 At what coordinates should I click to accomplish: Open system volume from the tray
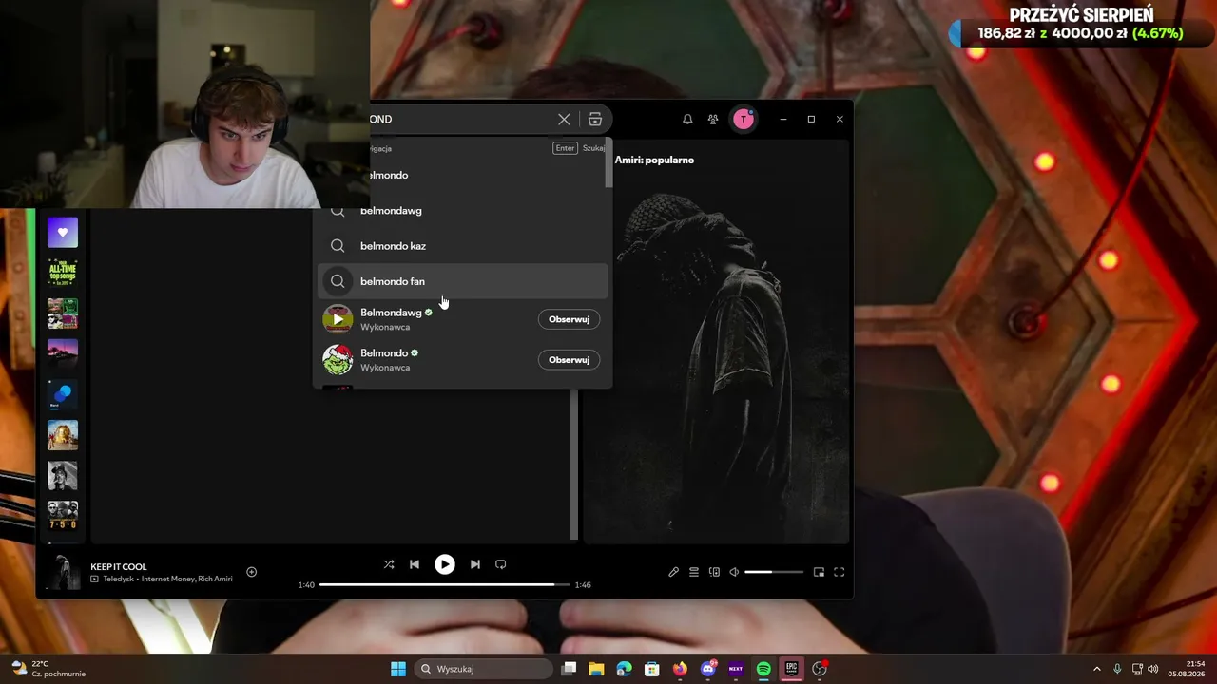click(1153, 669)
